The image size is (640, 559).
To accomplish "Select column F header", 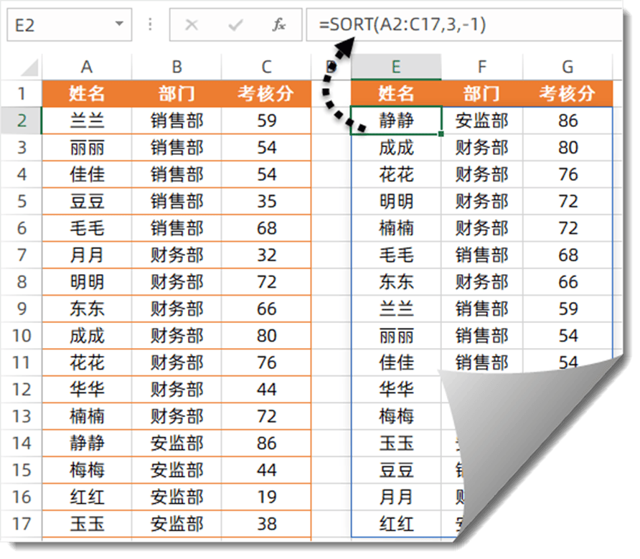I will [481, 67].
